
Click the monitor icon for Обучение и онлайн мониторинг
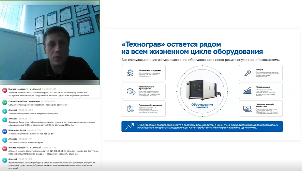[x=248, y=109]
